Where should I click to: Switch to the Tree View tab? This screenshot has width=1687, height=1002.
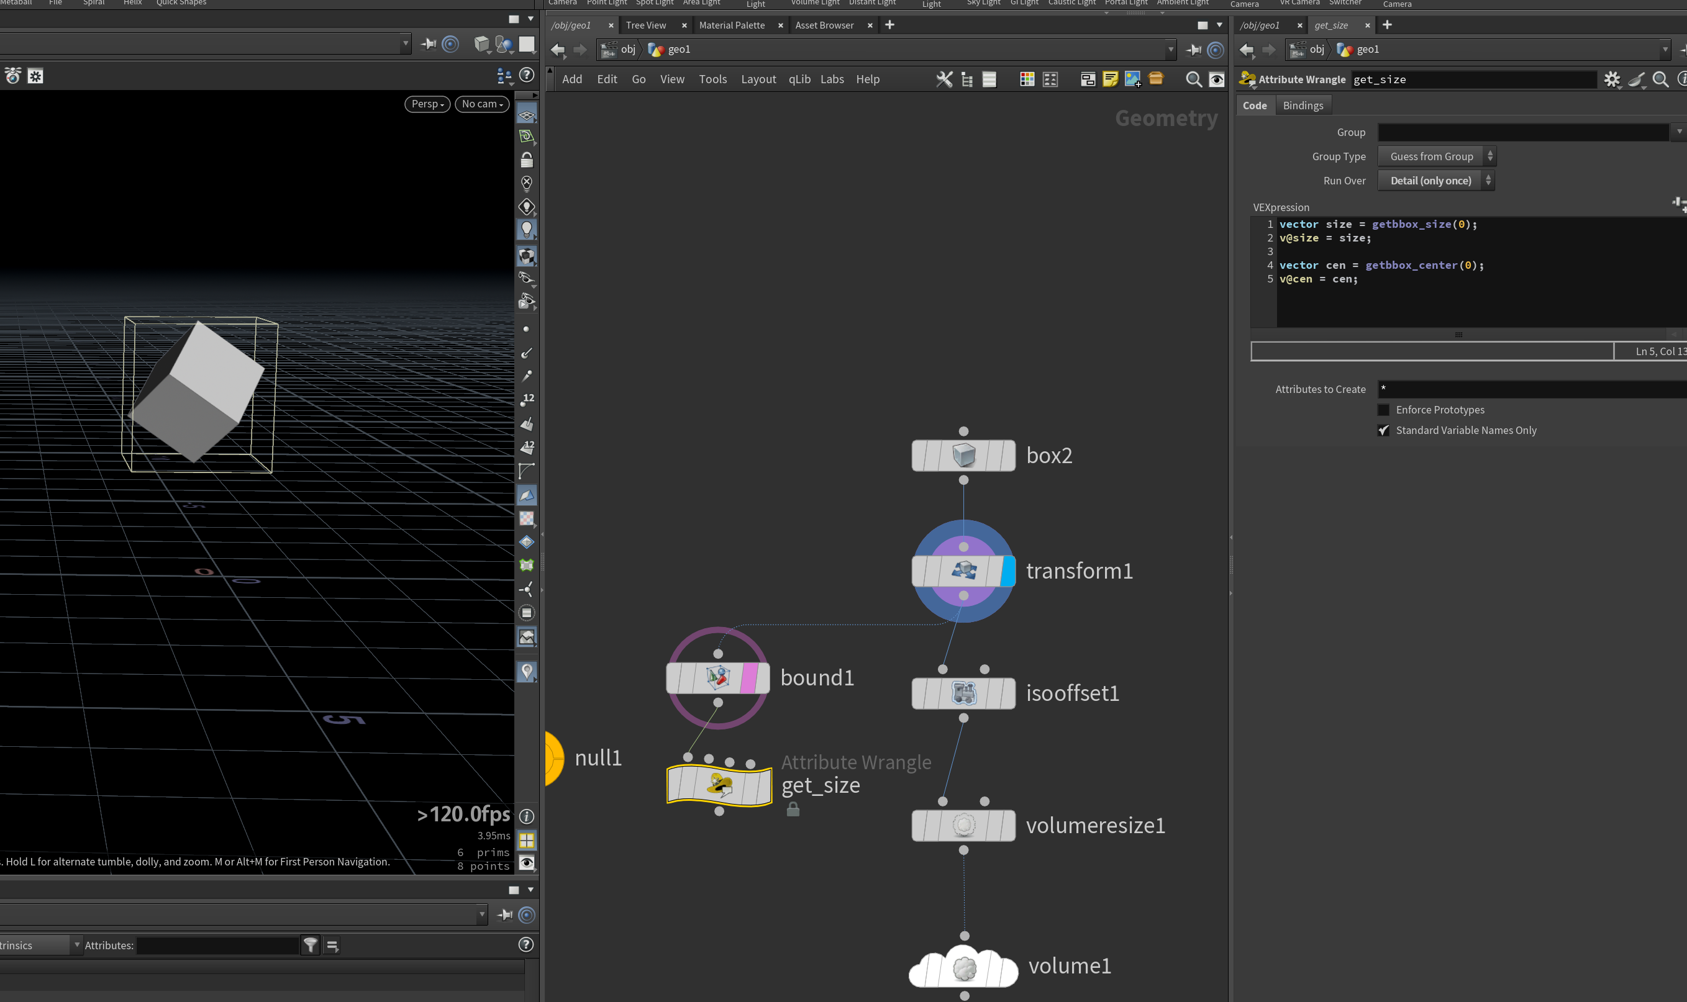point(645,25)
